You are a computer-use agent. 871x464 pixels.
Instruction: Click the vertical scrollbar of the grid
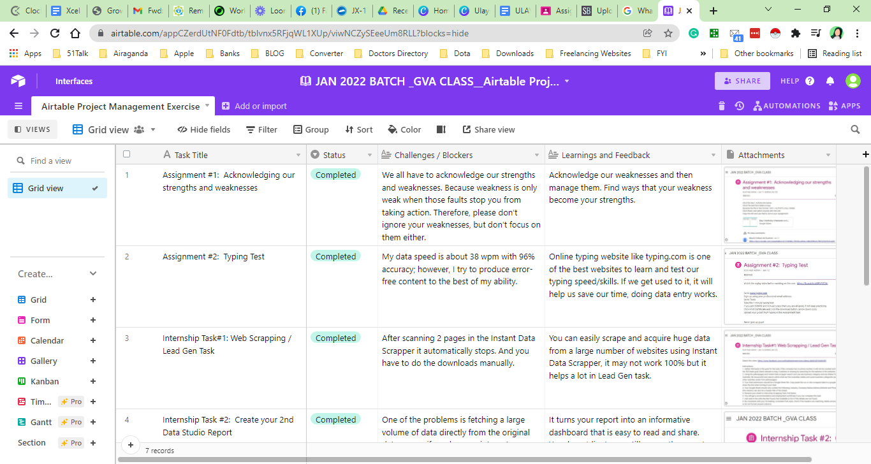coord(867,226)
